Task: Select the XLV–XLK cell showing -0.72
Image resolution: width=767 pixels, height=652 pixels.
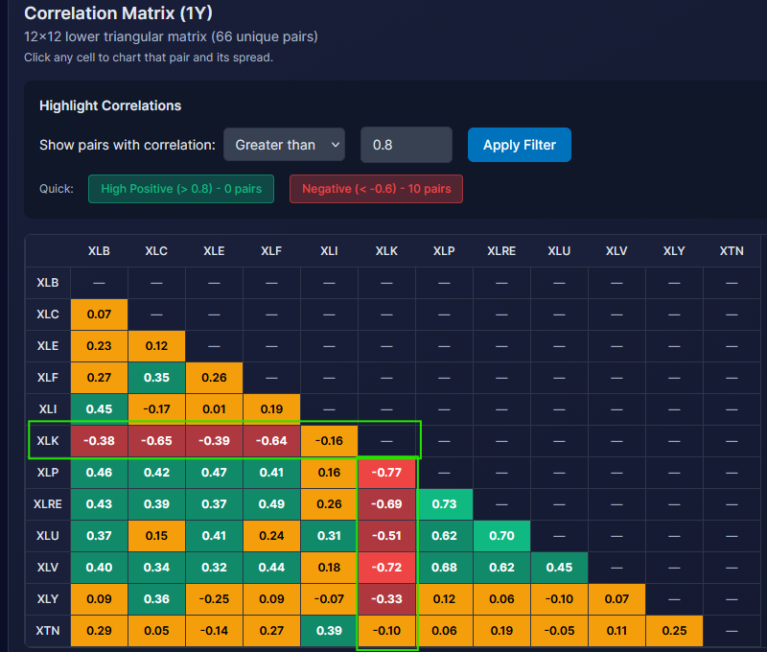Action: click(x=386, y=568)
